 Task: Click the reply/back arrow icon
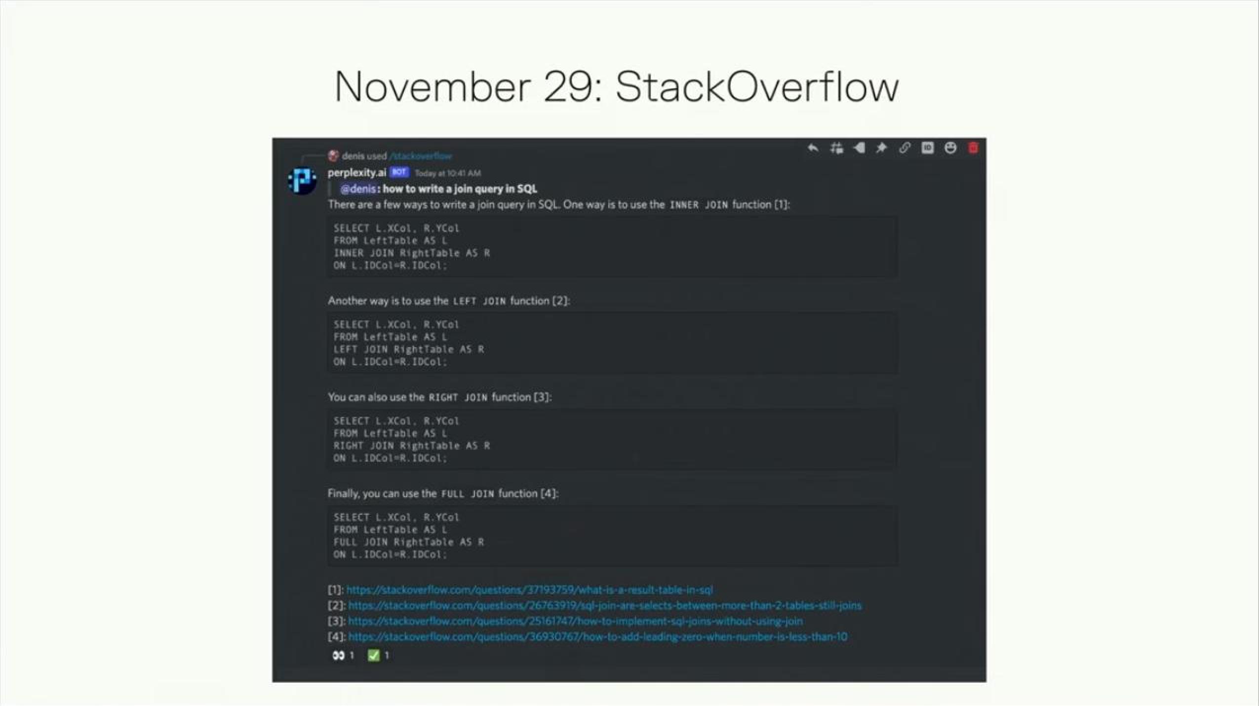point(811,148)
